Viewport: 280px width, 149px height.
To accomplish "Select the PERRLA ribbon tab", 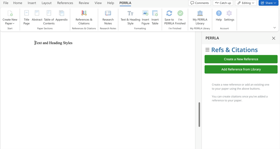I will 125,3.
